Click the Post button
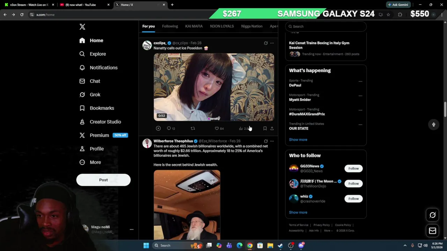This screenshot has width=447, height=251. (103, 180)
